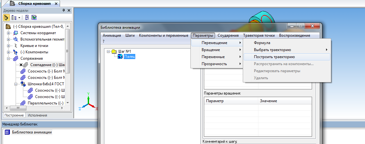Click the Шаг №1 folder icon
365x144 pixels.
(x=114, y=51)
